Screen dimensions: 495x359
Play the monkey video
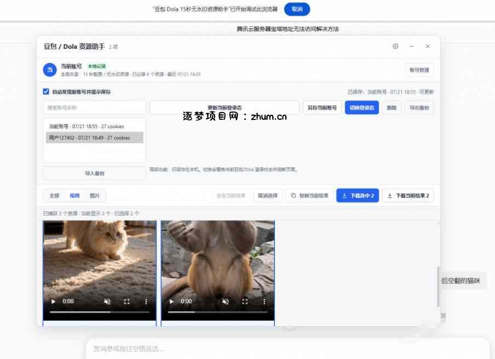[x=171, y=302]
